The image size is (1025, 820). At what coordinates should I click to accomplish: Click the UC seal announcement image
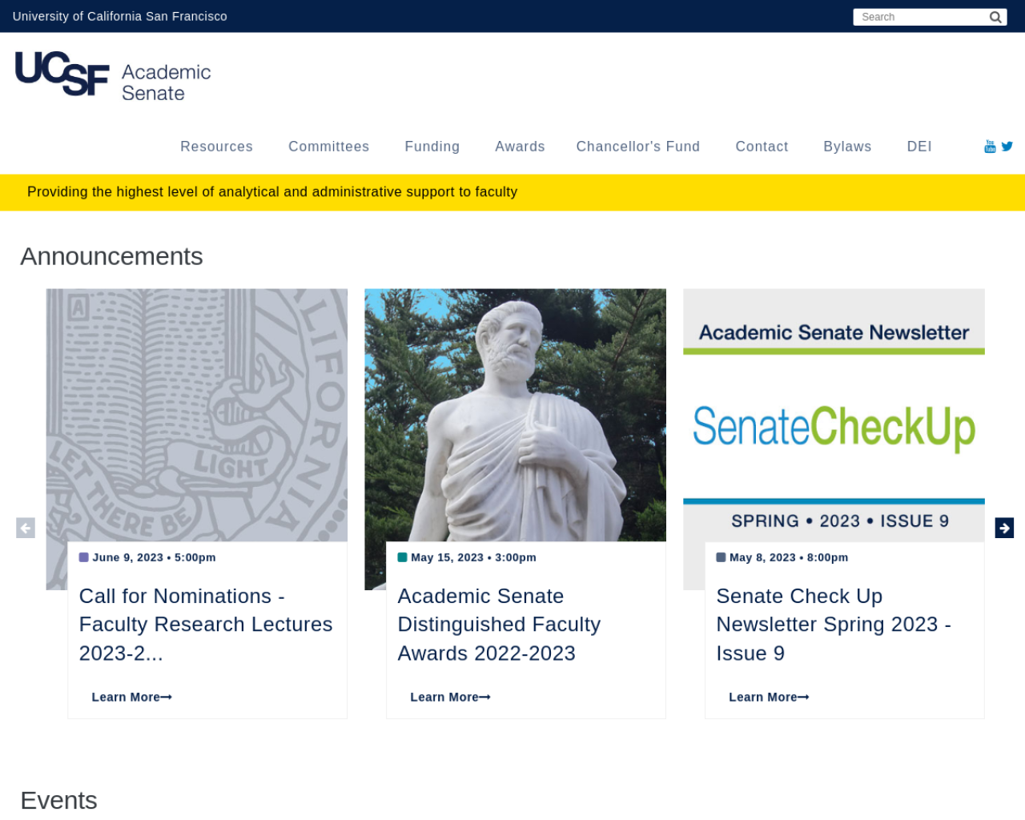click(197, 415)
